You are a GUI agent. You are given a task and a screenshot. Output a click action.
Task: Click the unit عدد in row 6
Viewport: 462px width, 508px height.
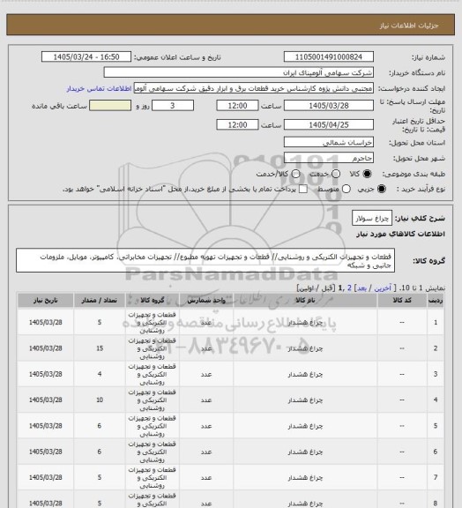pyautogui.click(x=206, y=452)
